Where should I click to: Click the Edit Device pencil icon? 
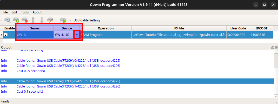coord(50,20)
